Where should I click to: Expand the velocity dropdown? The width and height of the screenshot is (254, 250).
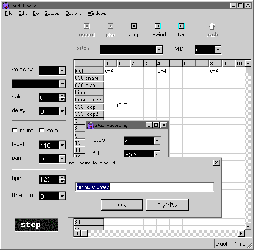point(62,70)
